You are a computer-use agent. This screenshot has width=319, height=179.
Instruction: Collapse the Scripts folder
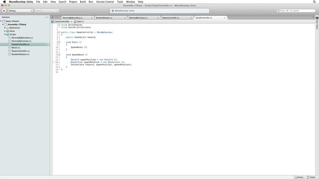pos(5,34)
